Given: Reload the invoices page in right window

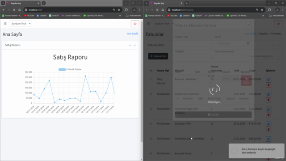Looking at the screenshot, I should [157, 10].
